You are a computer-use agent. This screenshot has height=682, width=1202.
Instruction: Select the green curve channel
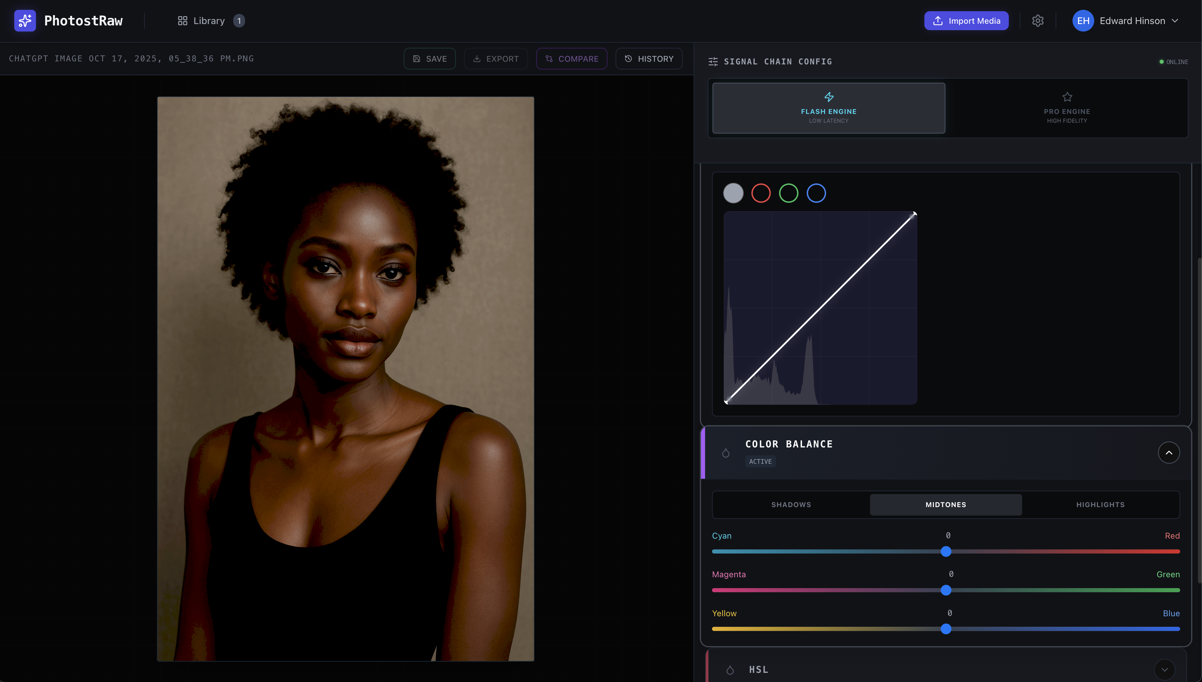(x=788, y=193)
